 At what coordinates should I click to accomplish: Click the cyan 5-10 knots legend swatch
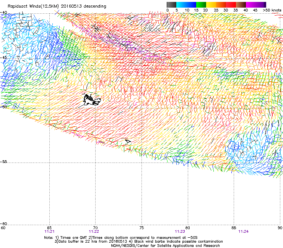(x=181, y=5)
